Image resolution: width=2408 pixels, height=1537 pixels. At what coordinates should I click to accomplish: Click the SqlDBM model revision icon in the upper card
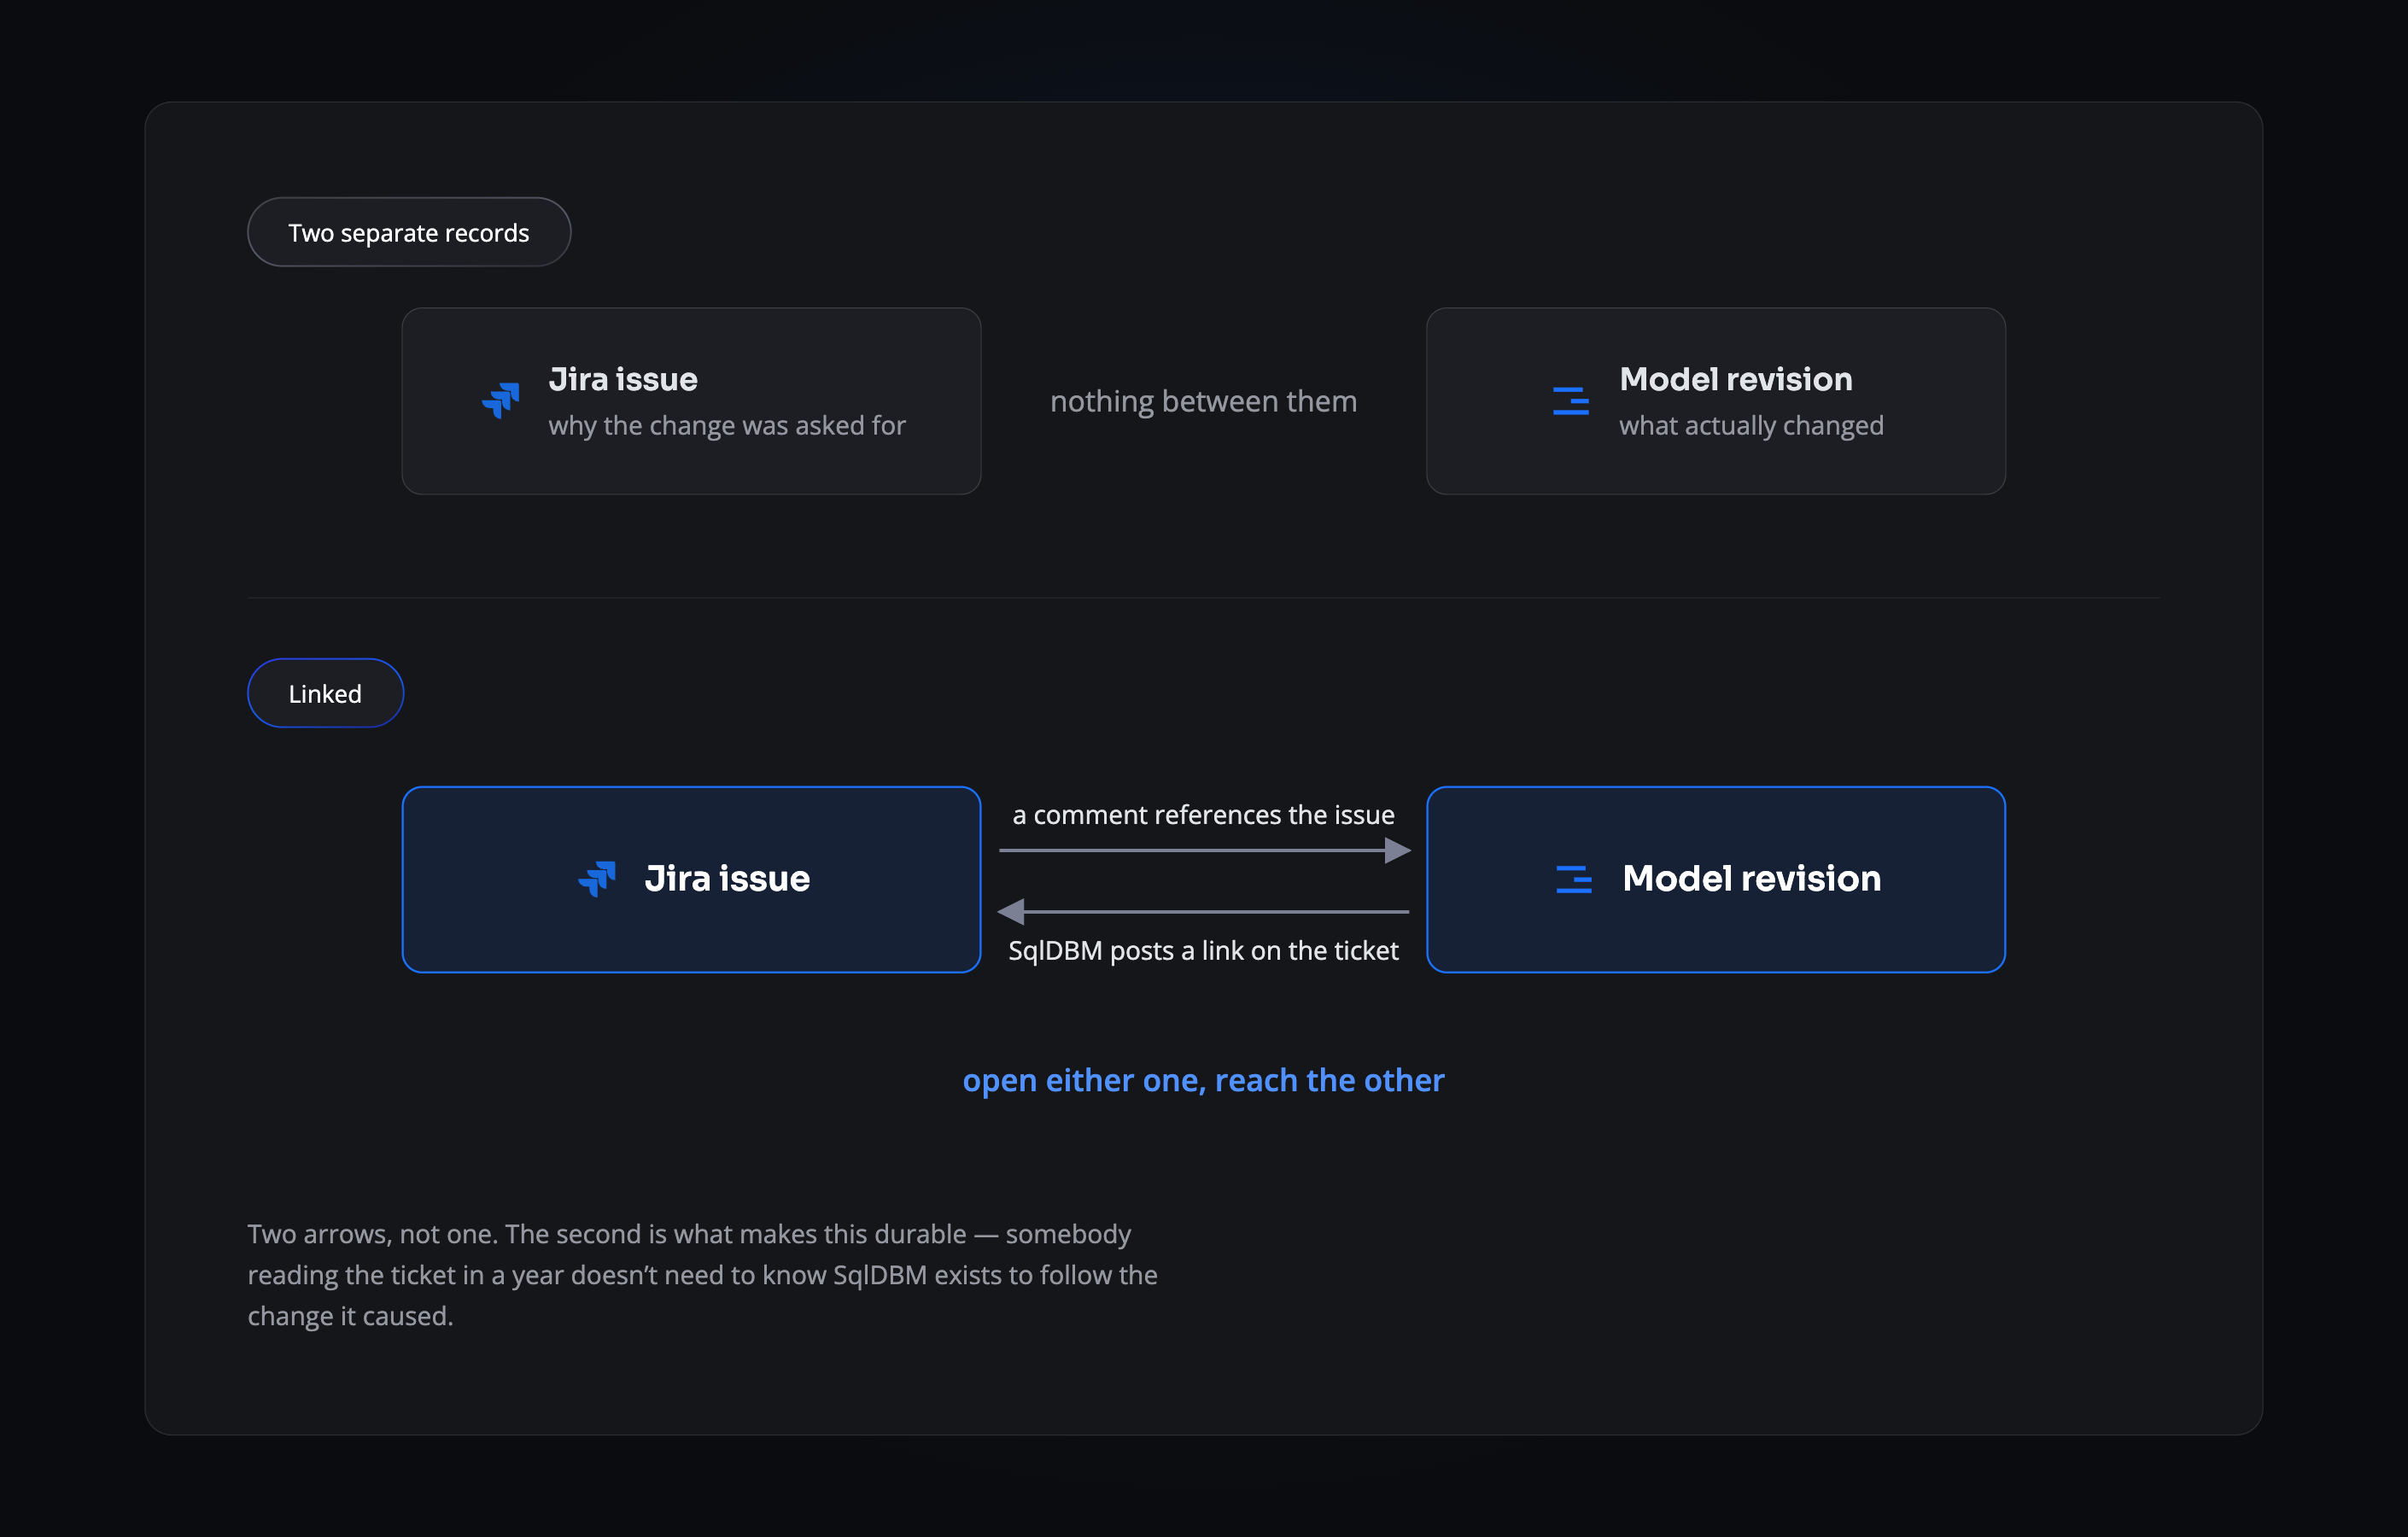tap(1571, 401)
